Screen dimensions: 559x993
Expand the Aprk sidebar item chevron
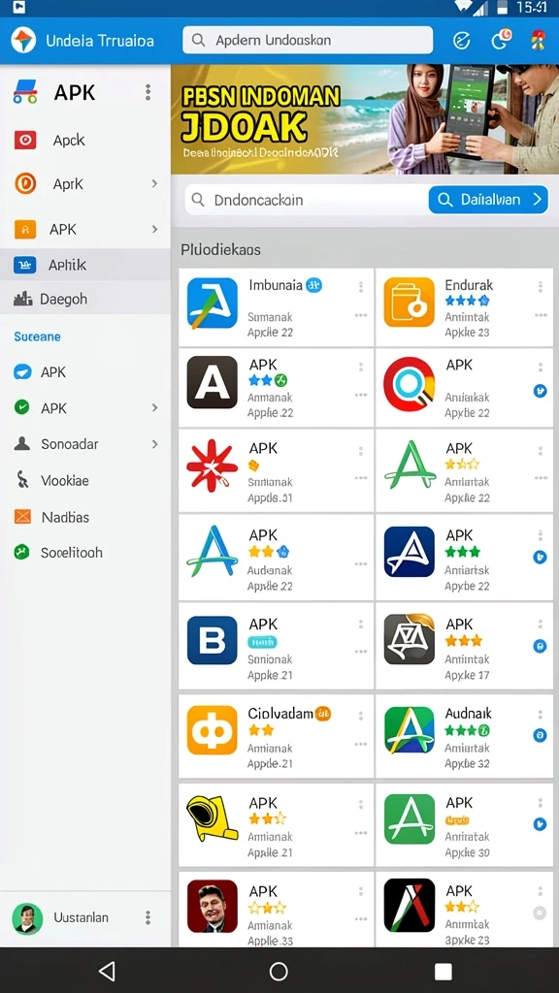pos(154,183)
